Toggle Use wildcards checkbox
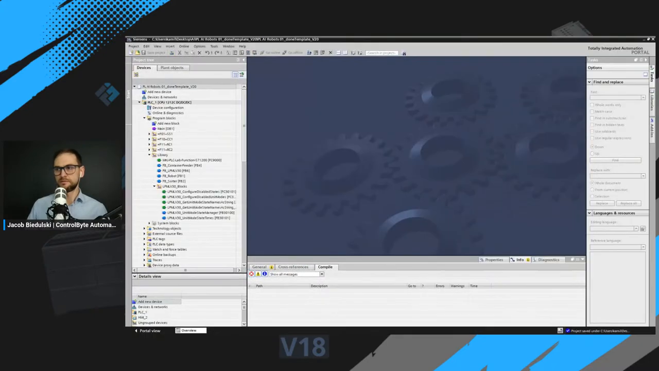 click(x=592, y=131)
